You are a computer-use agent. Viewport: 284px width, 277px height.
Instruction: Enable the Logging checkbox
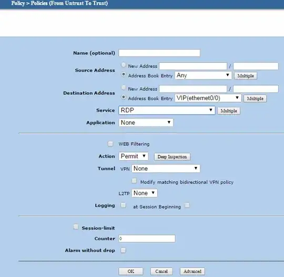[123, 205]
